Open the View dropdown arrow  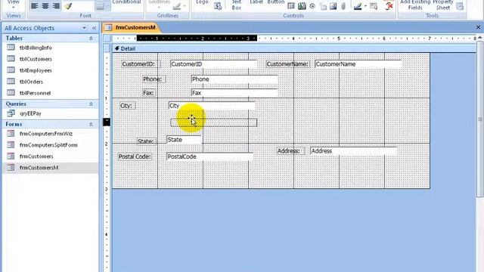14,8
